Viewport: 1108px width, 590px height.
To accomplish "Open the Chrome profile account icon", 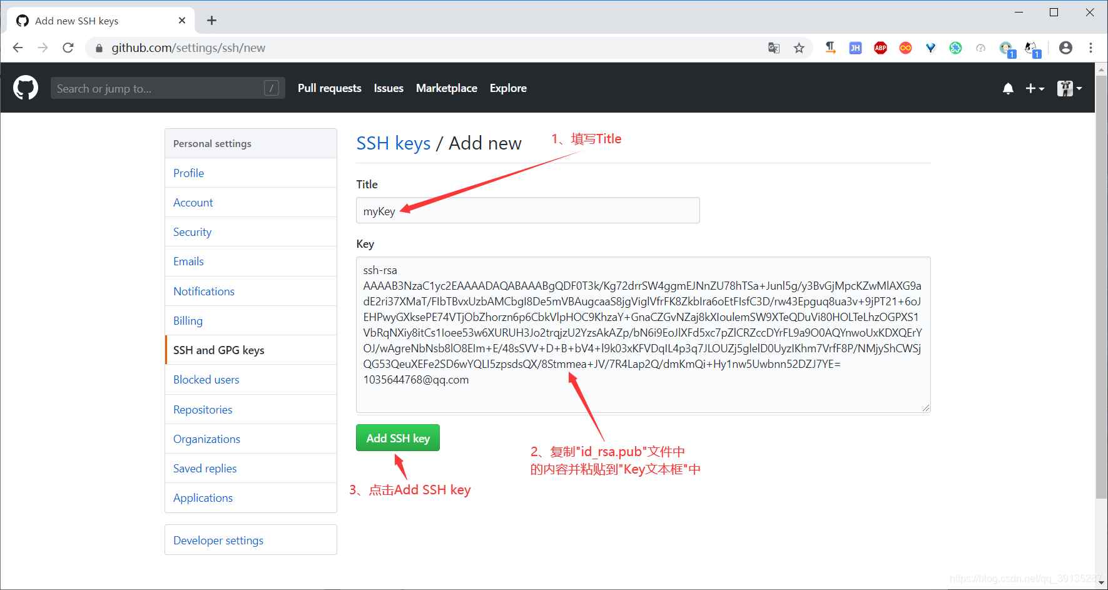I will (1065, 48).
